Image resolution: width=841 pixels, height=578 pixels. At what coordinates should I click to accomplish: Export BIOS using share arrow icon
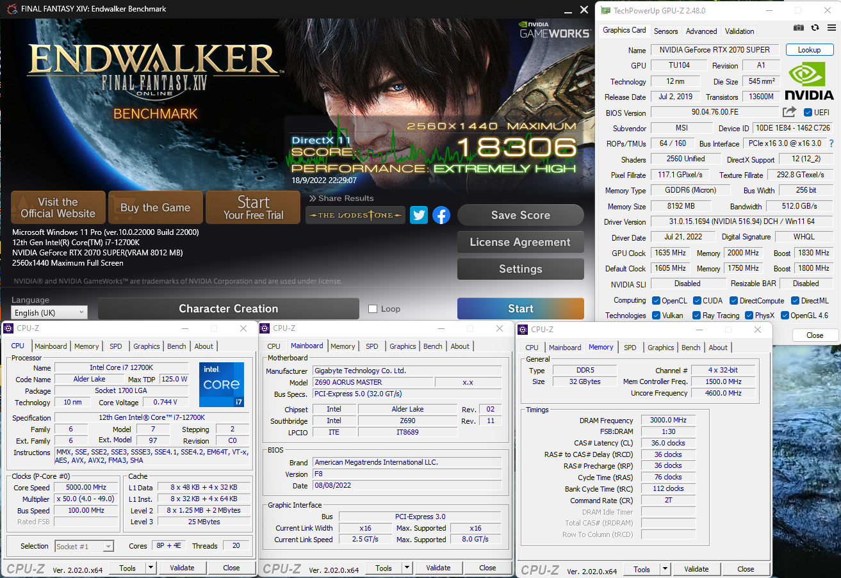point(790,112)
